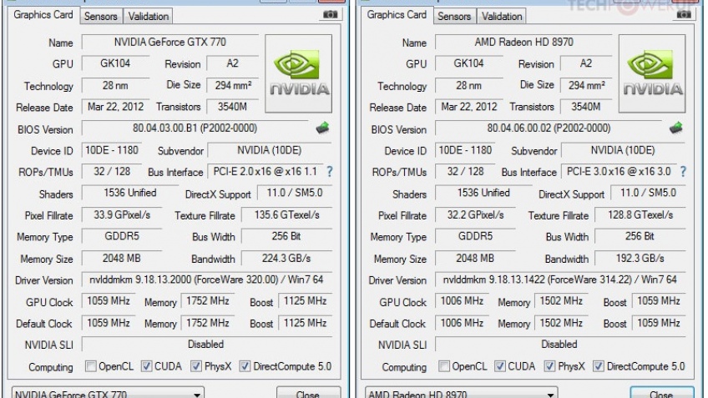Image resolution: width=708 pixels, height=398 pixels.
Task: Click Pixel Fillrate value 32.2 GPixel/s
Action: (475, 214)
